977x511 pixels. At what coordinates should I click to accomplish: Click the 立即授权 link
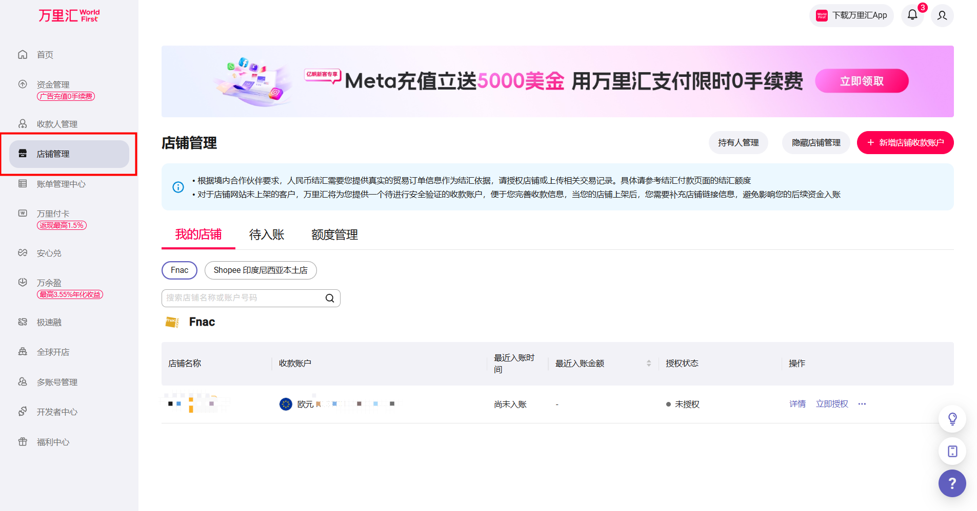[x=832, y=404]
